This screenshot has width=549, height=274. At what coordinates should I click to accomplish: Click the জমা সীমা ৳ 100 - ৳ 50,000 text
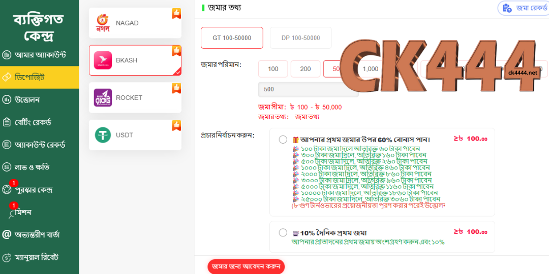coord(300,107)
